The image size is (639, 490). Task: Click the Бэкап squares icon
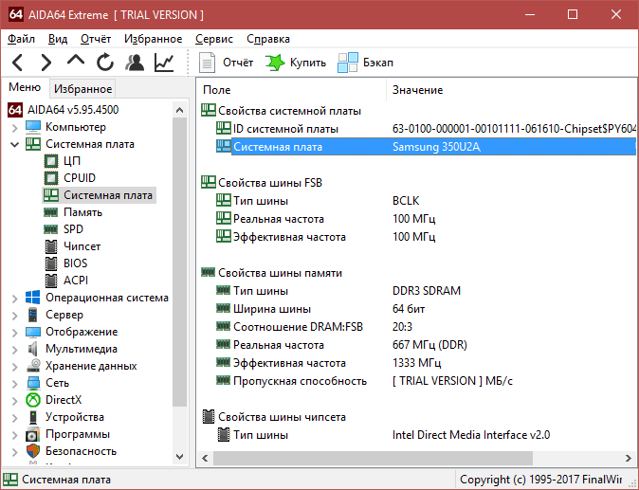point(348,63)
